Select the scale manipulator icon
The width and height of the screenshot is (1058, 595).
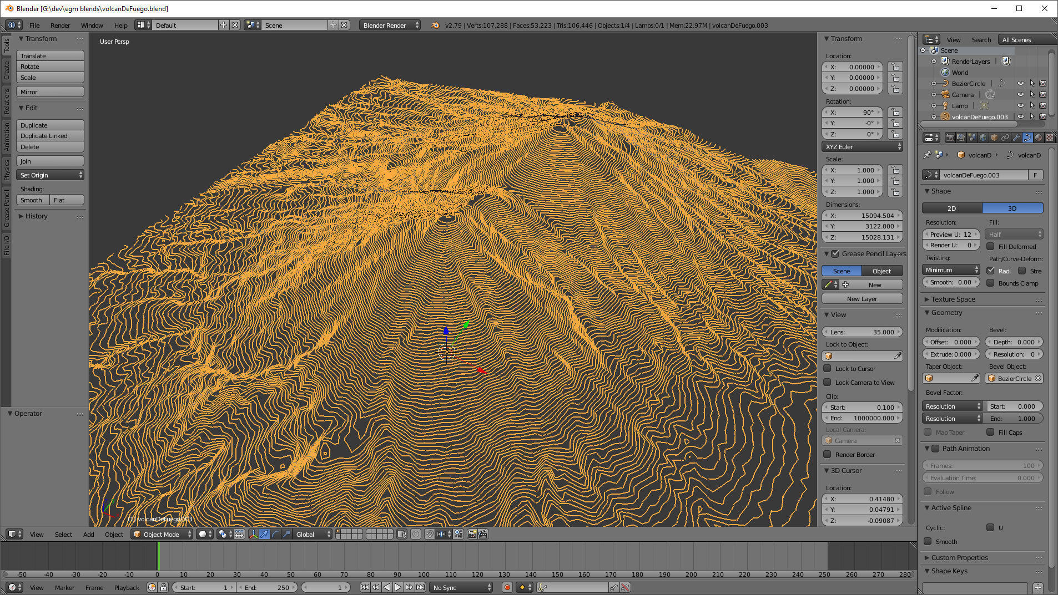coord(286,534)
